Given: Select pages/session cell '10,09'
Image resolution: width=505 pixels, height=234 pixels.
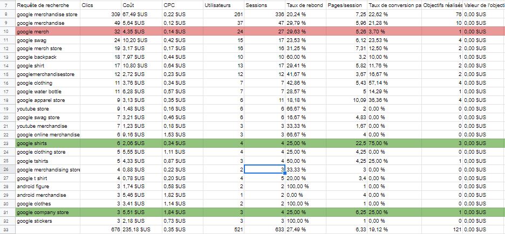Looking at the screenshot, I should point(346,100).
